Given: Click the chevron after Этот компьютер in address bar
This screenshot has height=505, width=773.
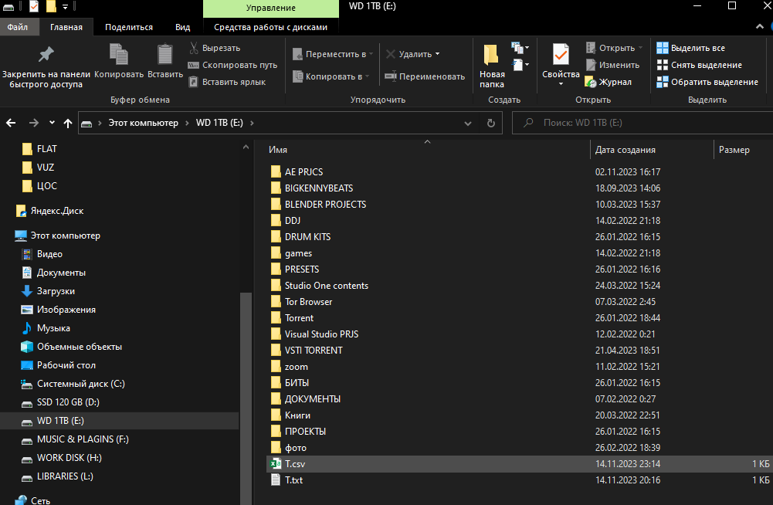Looking at the screenshot, I should [x=187, y=123].
